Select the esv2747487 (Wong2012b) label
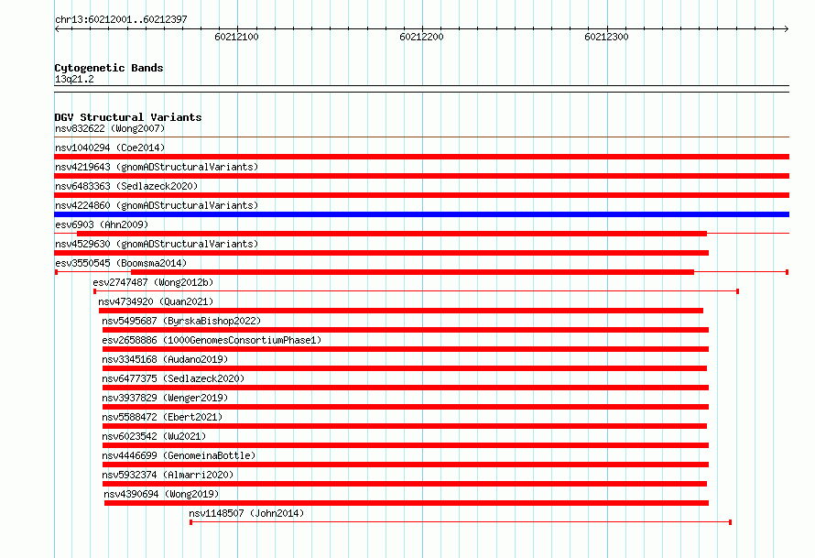 (x=153, y=282)
